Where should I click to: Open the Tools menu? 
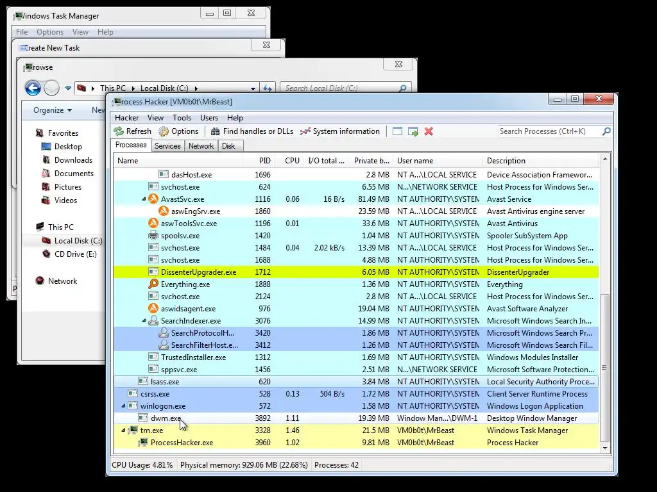182,118
